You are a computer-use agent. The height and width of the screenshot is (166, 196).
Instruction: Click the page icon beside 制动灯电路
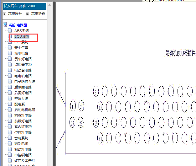click(10, 149)
